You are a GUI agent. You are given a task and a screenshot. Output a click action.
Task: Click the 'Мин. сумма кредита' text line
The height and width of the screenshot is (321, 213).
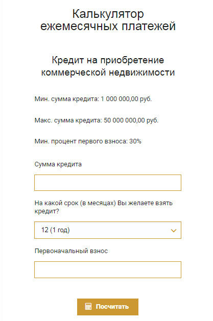click(x=93, y=99)
